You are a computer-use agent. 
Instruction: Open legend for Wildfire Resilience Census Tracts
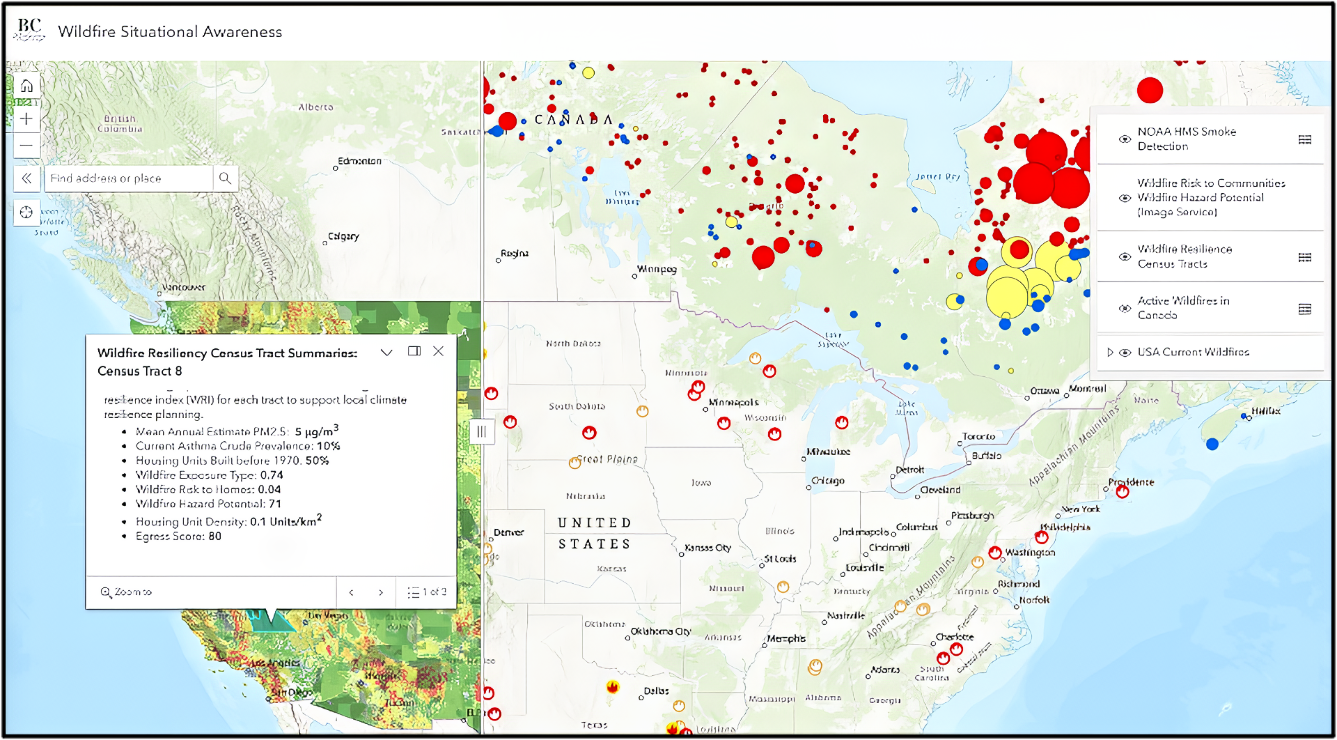1305,257
